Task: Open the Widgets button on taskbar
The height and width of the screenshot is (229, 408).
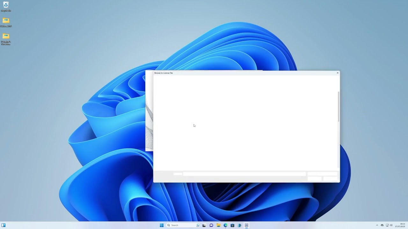Action: [4, 225]
